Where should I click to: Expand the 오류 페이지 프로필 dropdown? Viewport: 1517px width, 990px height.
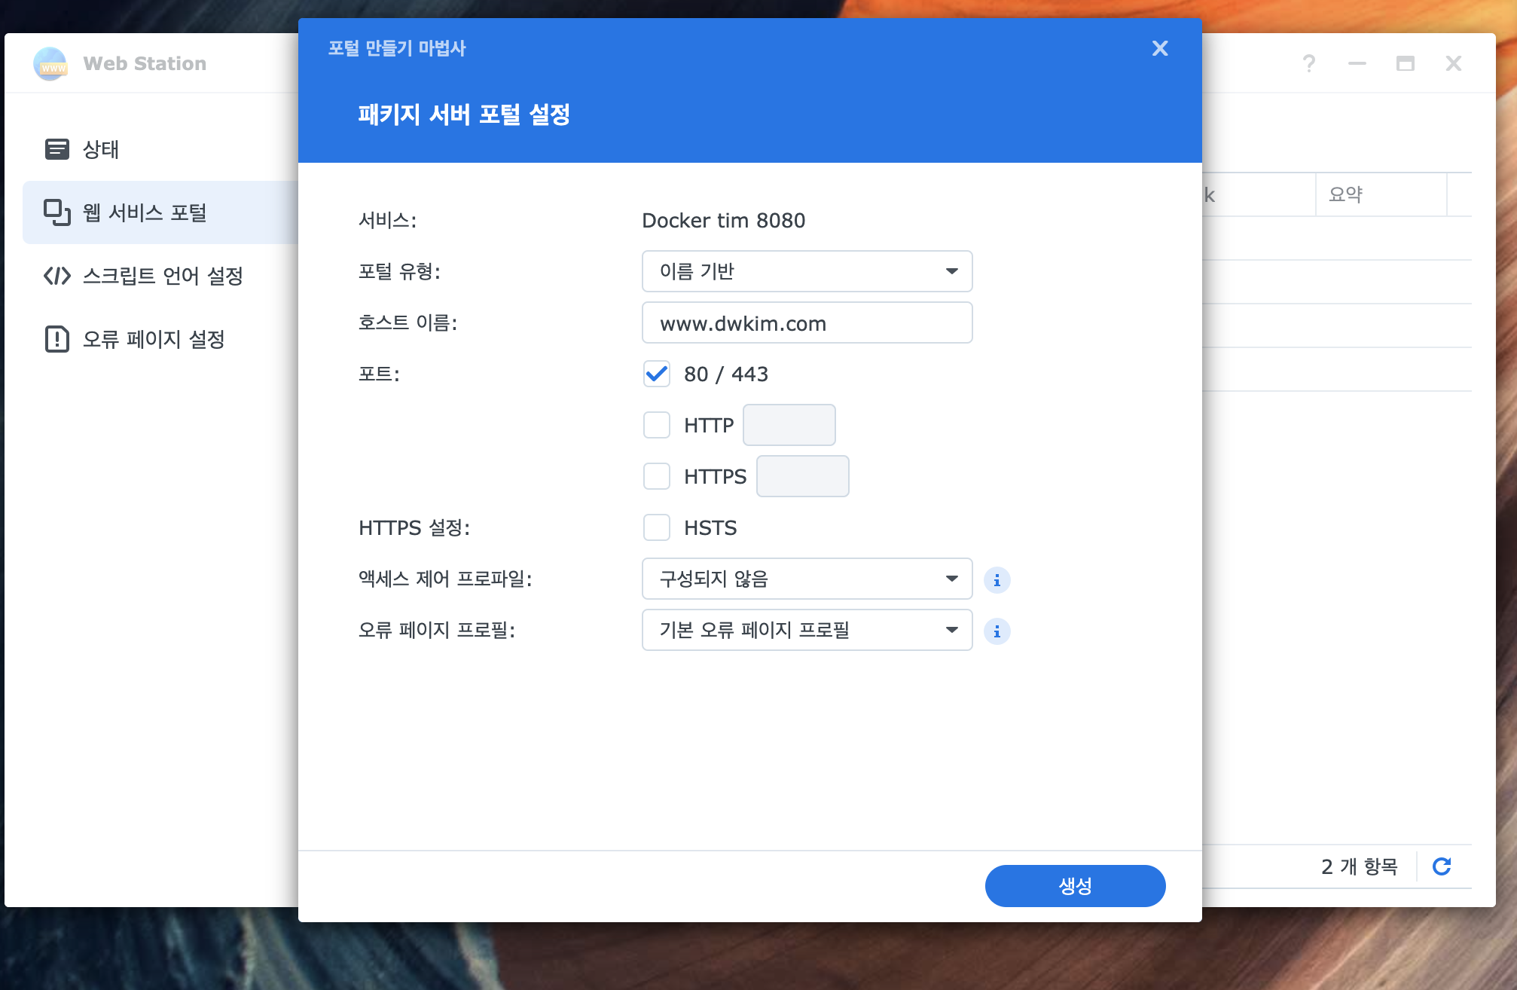[x=807, y=630]
